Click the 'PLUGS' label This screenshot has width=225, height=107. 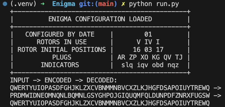(62, 57)
